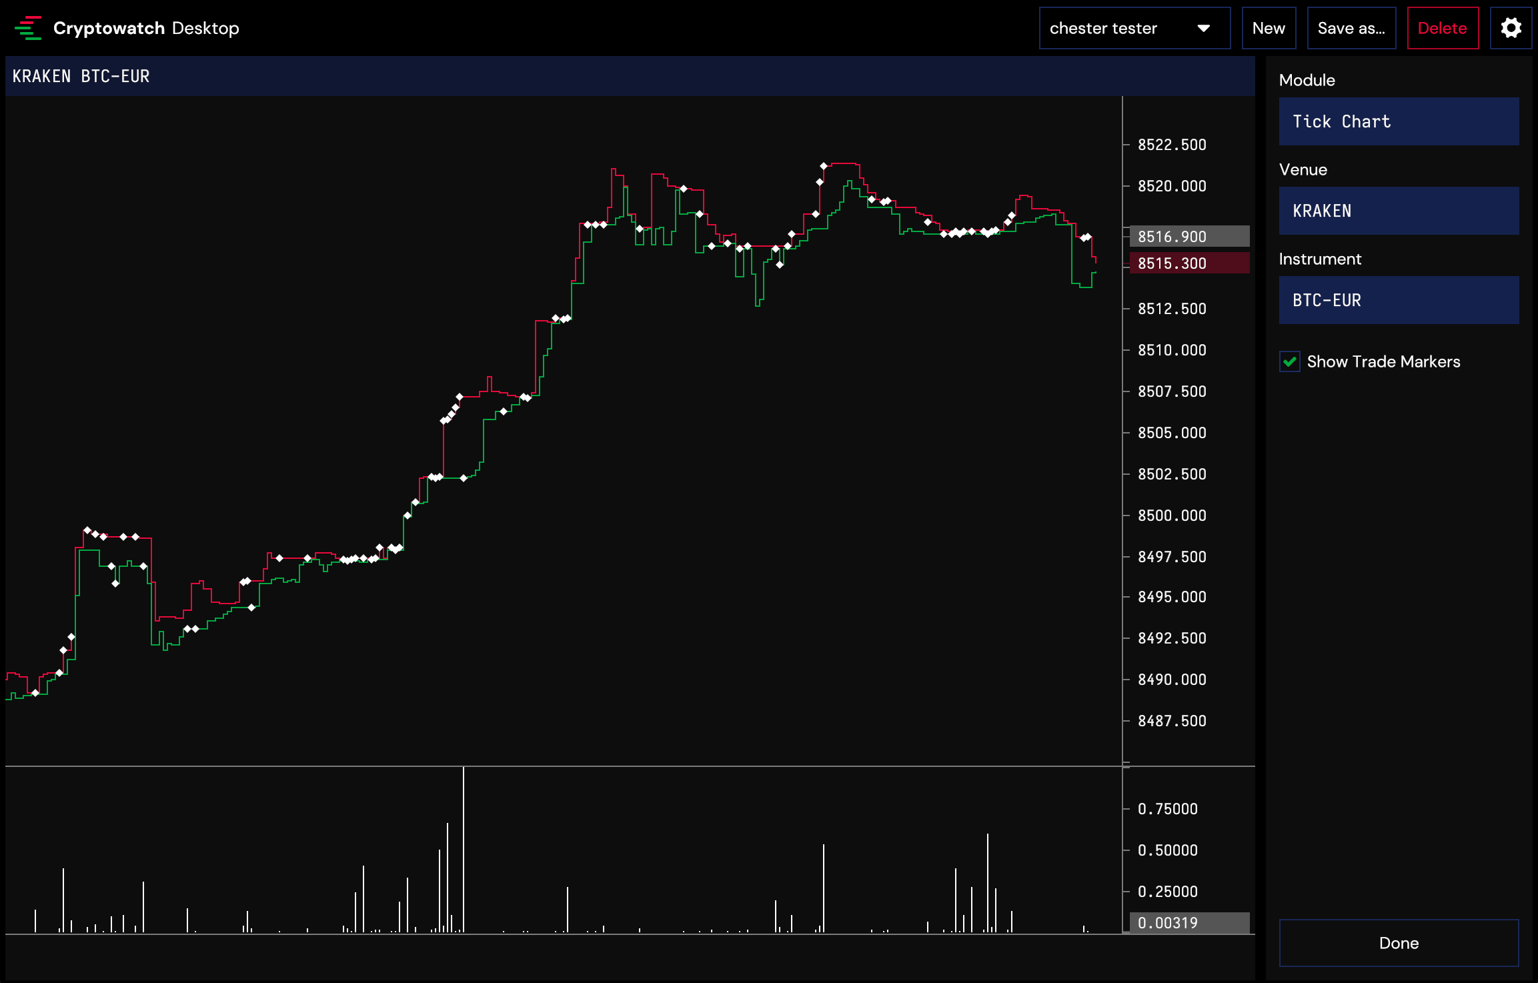Image resolution: width=1538 pixels, height=983 pixels.
Task: Click the 0.25000 volume axis label
Action: (x=1168, y=892)
